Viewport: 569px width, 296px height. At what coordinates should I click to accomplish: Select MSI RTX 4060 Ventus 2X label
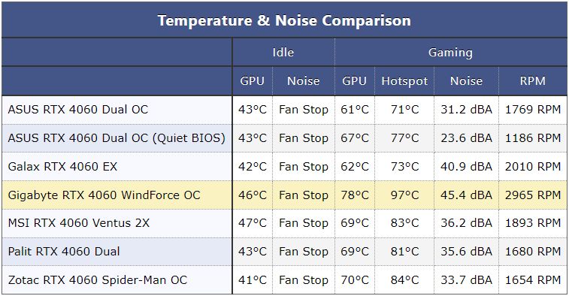click(x=79, y=222)
